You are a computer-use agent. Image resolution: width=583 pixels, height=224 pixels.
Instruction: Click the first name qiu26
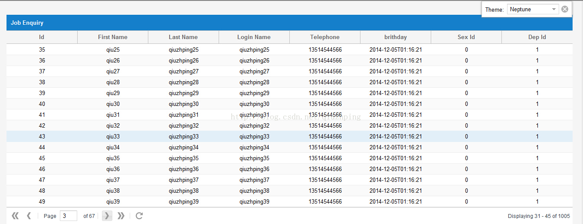[x=113, y=60]
